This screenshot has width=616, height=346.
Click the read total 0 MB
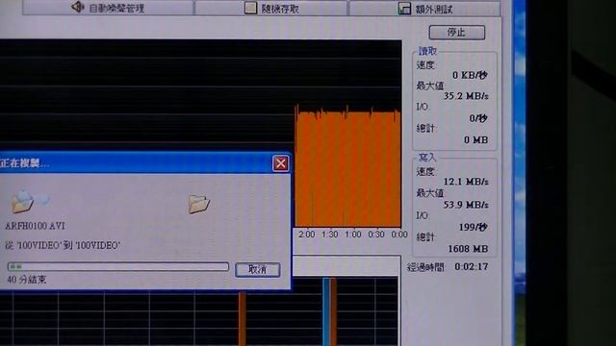(475, 139)
